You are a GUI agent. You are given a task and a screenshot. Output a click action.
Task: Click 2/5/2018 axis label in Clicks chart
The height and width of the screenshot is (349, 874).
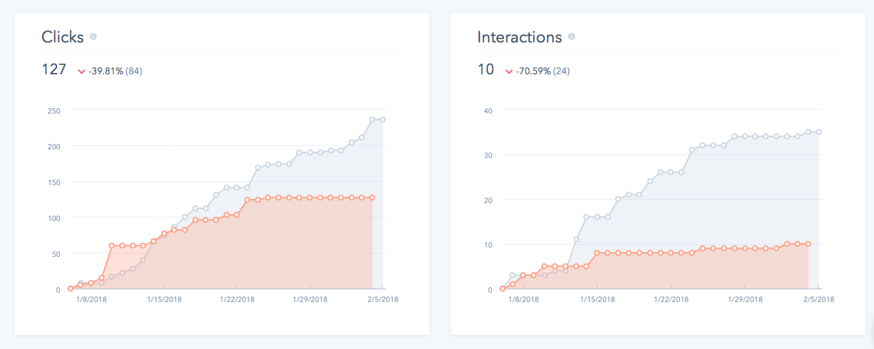coord(383,300)
